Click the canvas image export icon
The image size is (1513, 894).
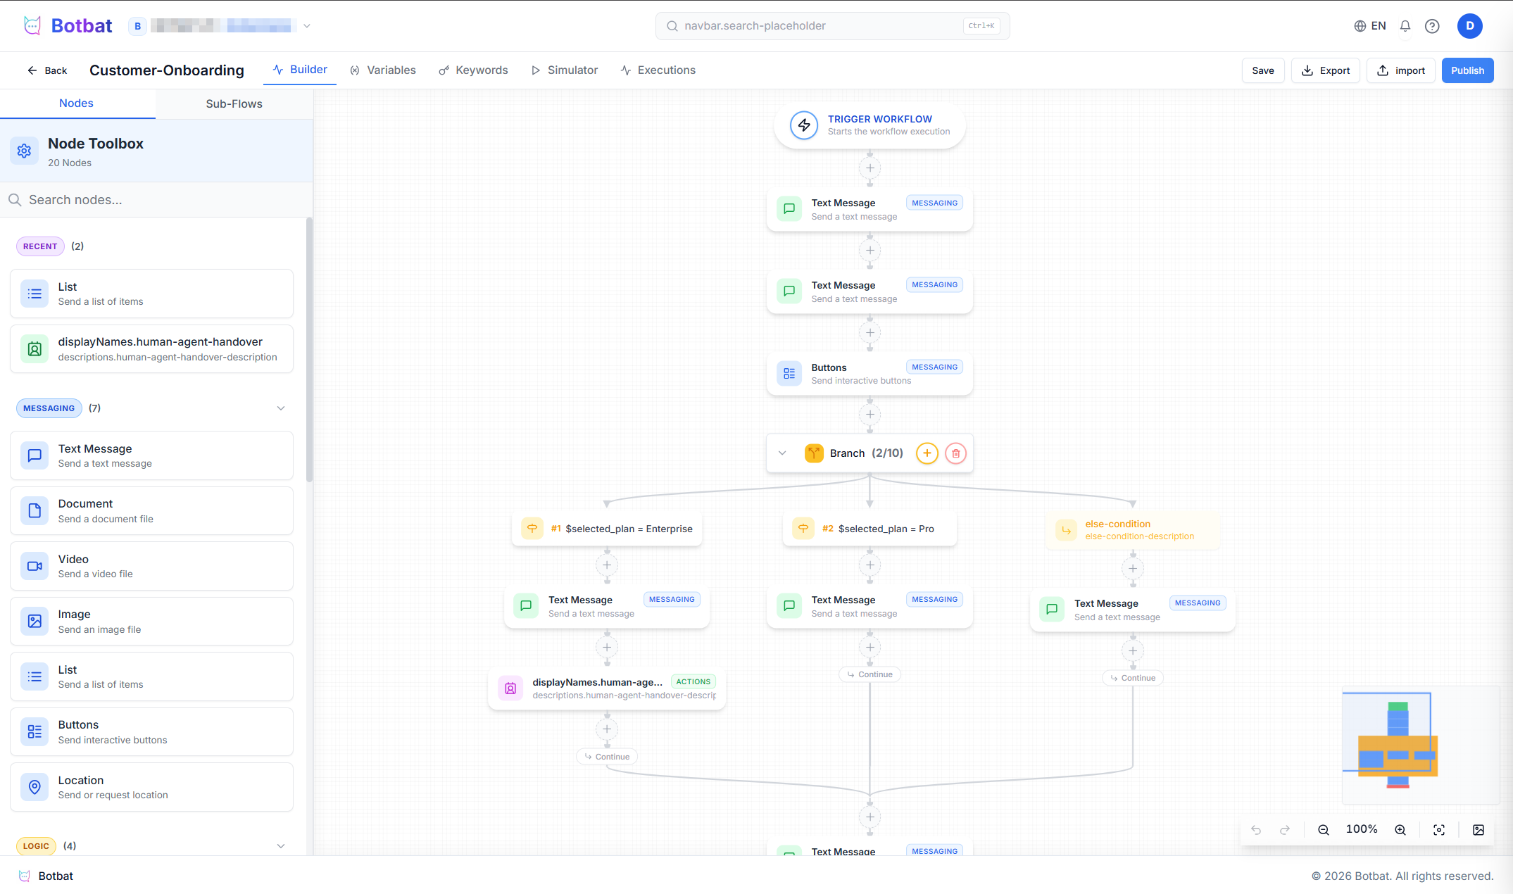point(1479,830)
